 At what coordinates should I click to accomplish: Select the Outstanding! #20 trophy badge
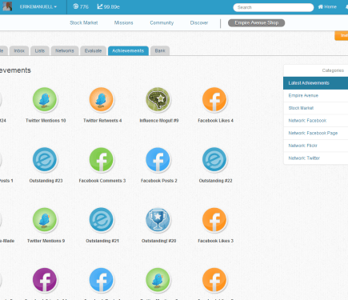[158, 220]
